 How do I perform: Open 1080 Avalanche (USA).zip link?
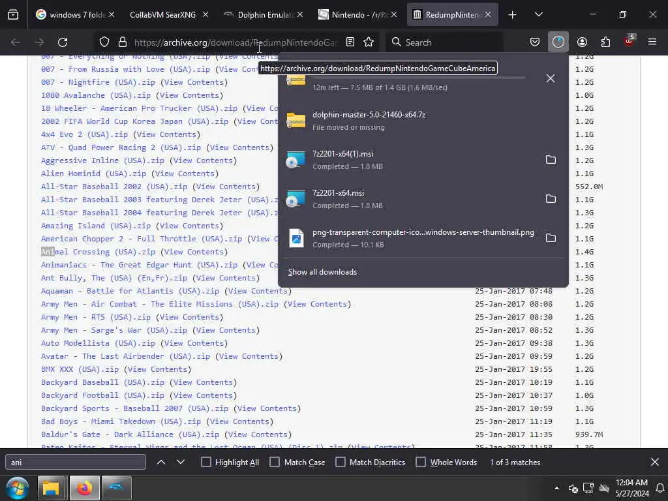point(96,95)
